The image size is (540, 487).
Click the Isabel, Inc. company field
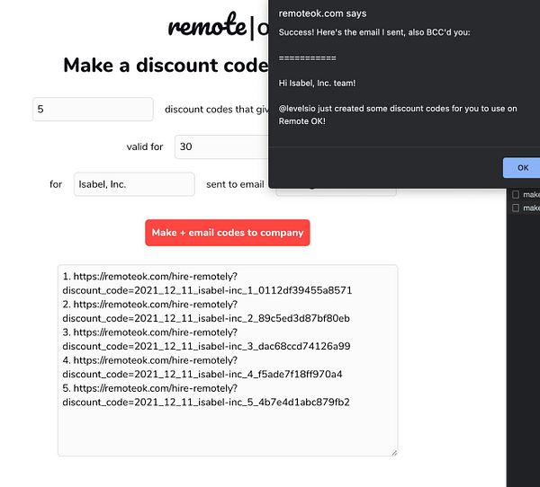pyautogui.click(x=134, y=184)
